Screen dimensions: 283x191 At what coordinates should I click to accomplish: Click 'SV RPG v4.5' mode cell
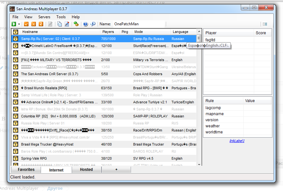143,158
